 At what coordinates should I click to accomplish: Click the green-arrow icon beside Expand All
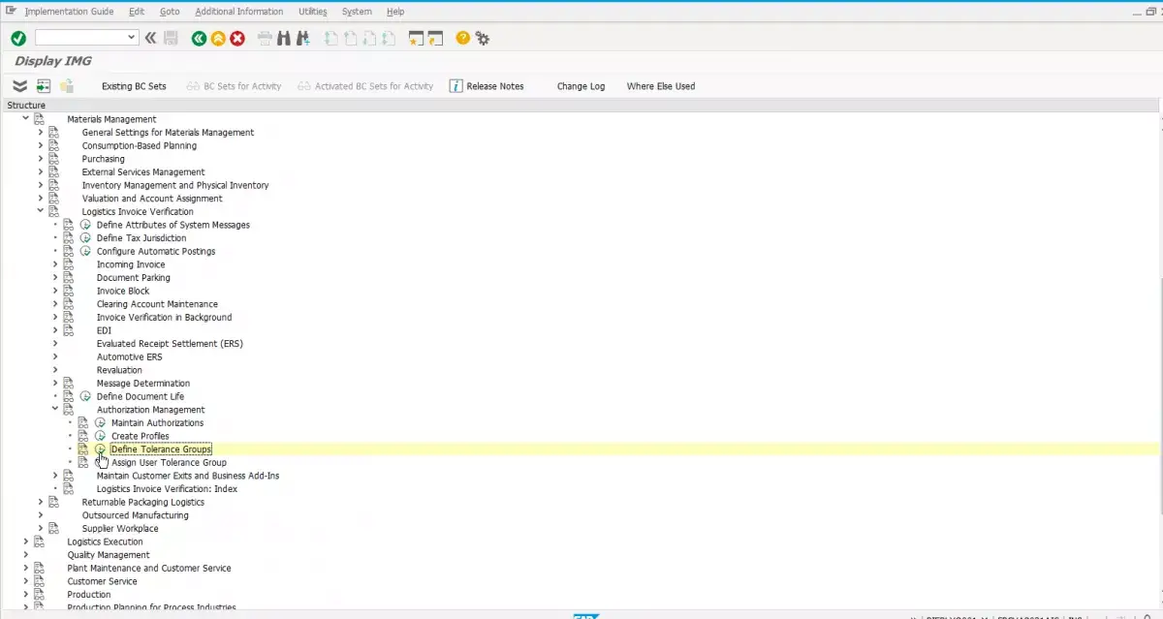point(44,86)
